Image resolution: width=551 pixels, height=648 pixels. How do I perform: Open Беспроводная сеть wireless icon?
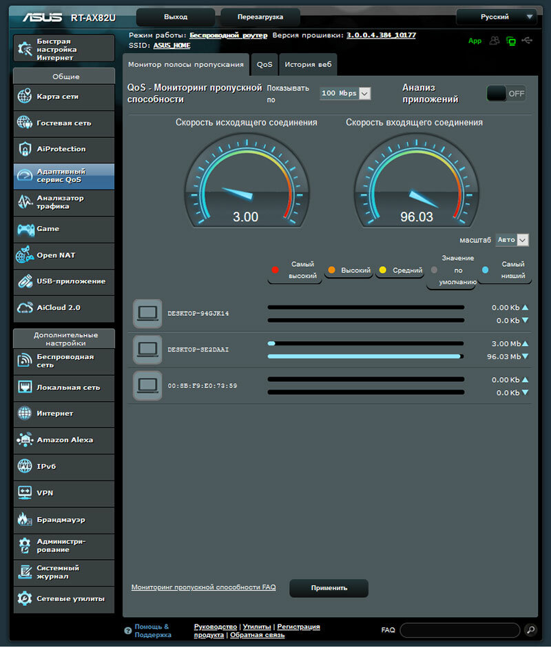point(25,361)
